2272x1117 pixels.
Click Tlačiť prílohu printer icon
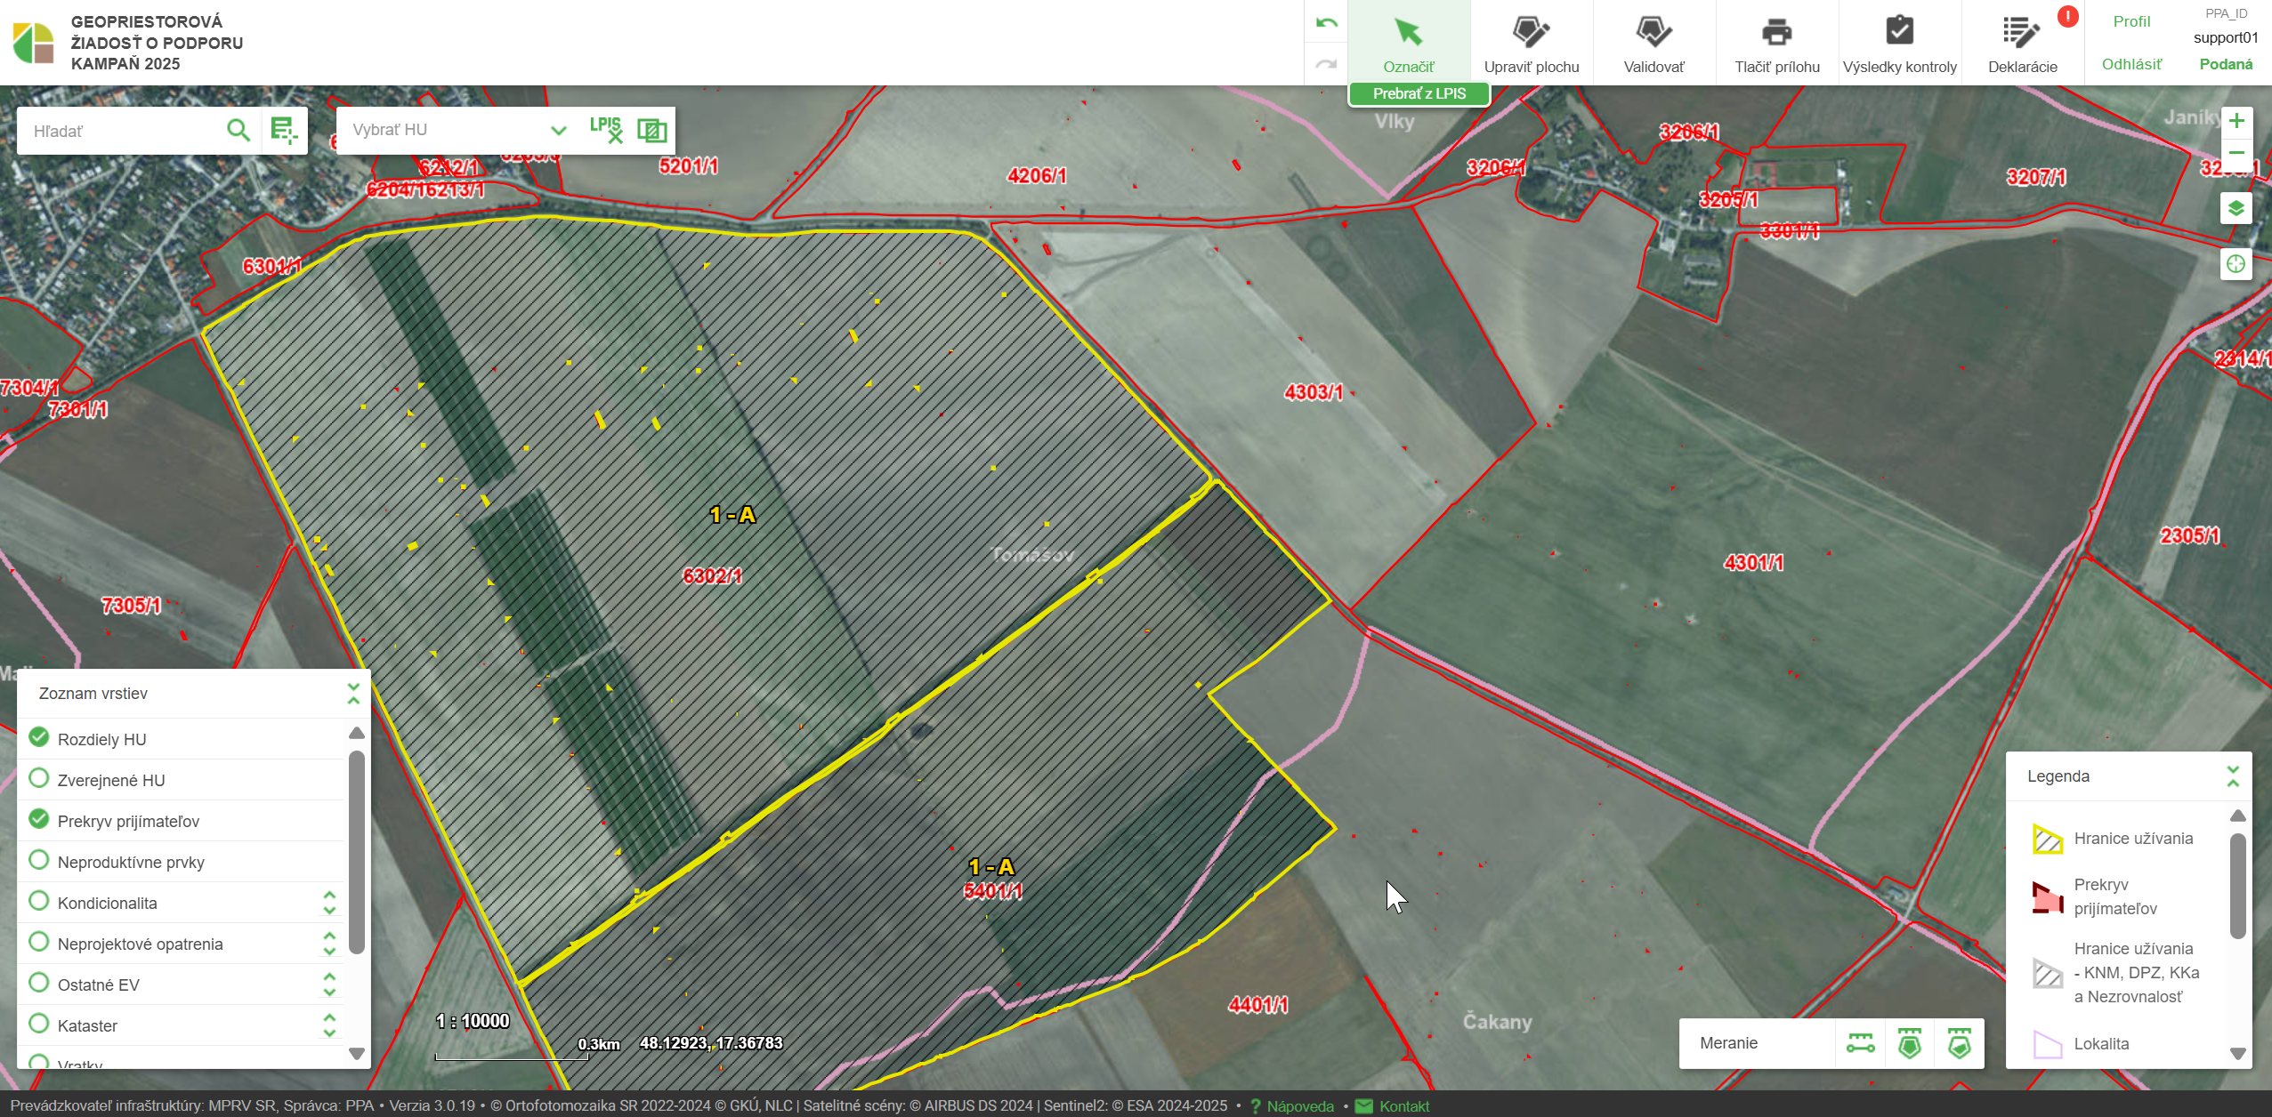coord(1776,34)
